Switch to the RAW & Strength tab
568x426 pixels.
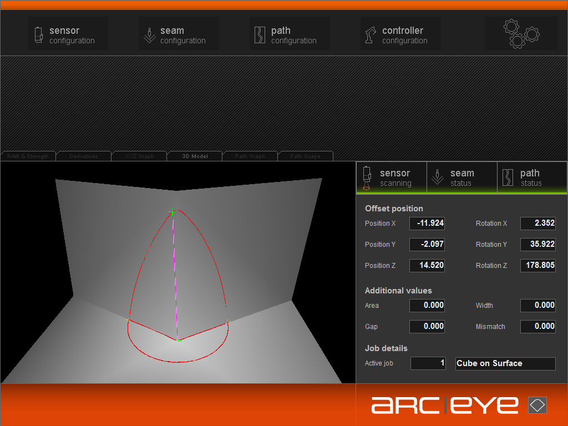pyautogui.click(x=28, y=156)
